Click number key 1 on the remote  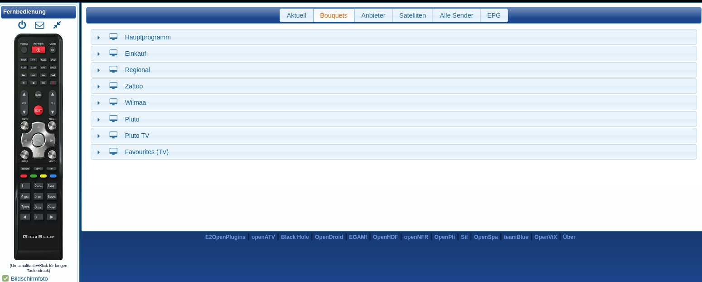[x=25, y=186]
